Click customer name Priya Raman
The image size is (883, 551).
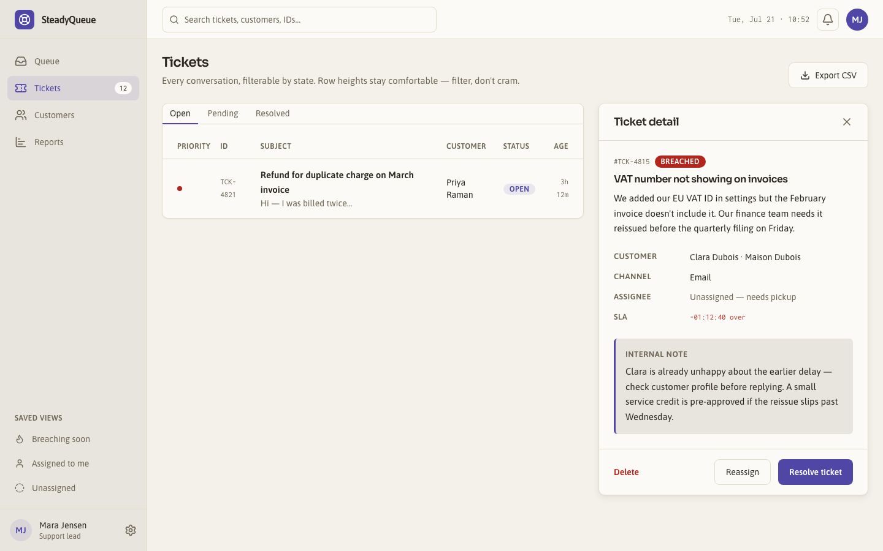tap(459, 189)
